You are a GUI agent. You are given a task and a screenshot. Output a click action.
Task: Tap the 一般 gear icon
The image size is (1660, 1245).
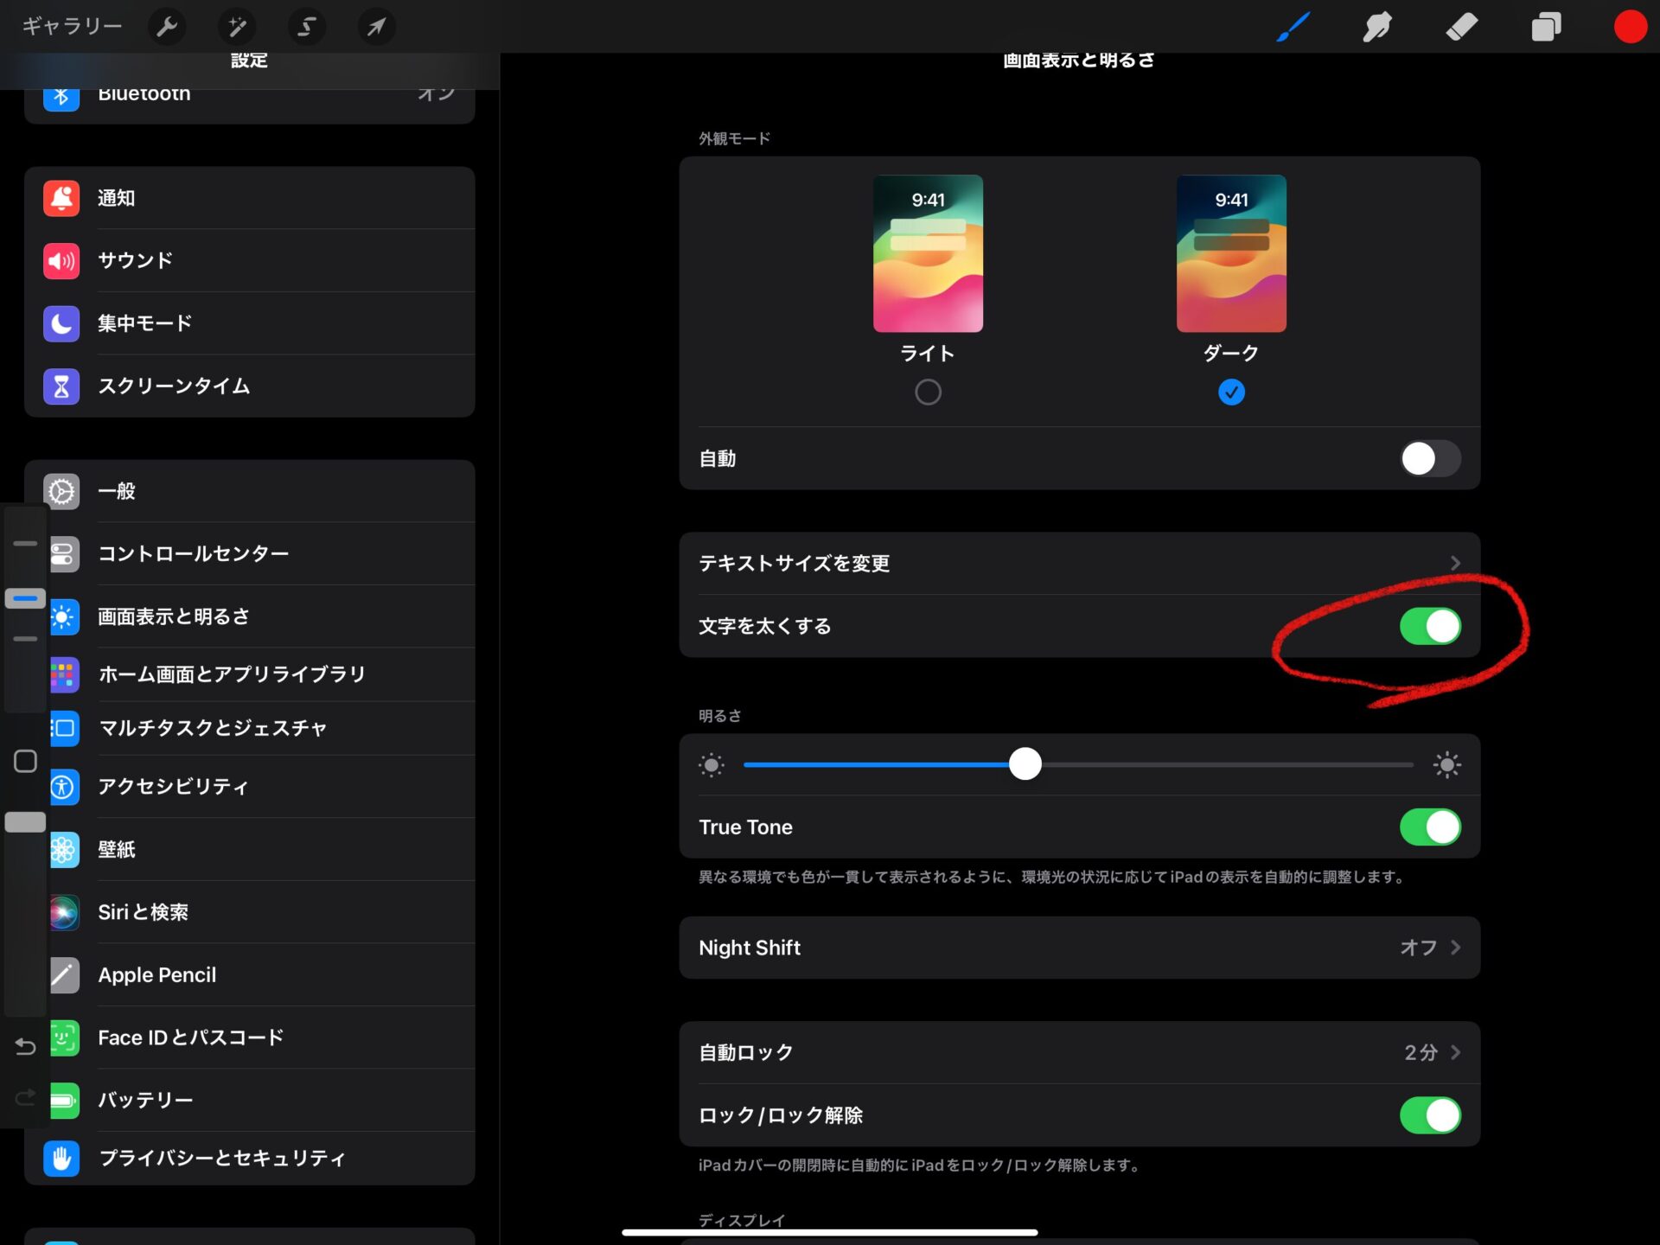pos(61,491)
